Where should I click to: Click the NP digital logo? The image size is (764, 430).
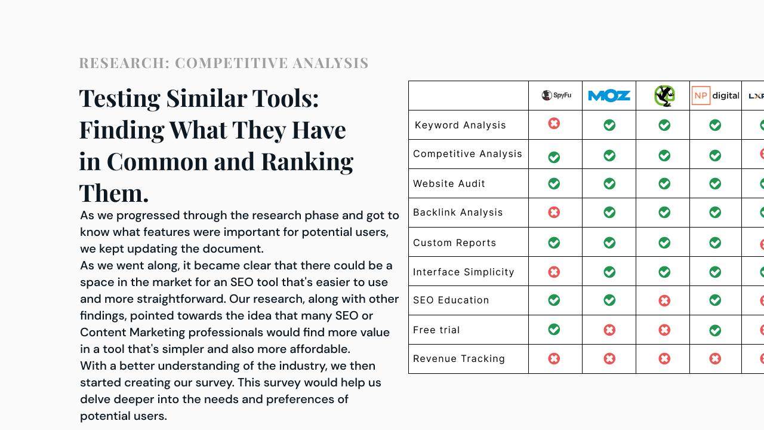click(x=715, y=96)
